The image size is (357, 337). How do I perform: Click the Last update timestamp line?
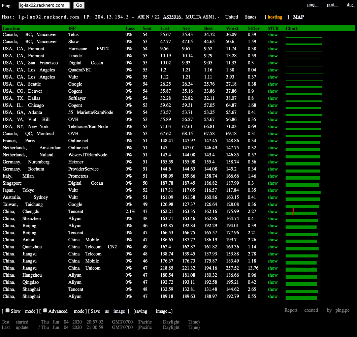pos(101,327)
